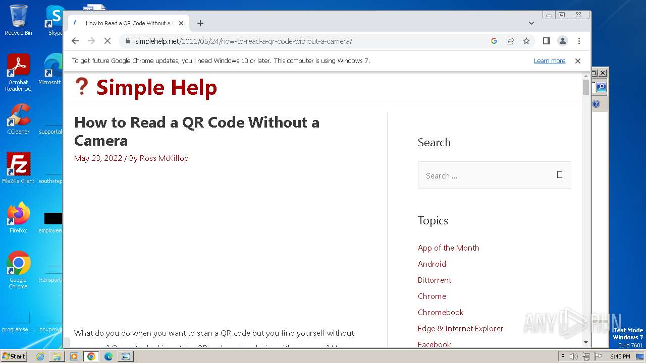The height and width of the screenshot is (363, 646).
Task: Expand the tab search dropdown arrow
Action: pos(531,23)
